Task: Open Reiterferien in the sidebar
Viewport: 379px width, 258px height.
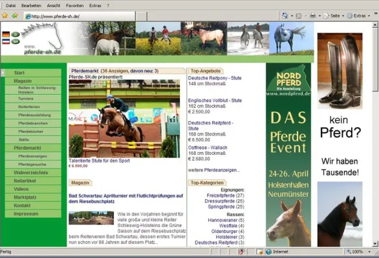Action: point(33,107)
